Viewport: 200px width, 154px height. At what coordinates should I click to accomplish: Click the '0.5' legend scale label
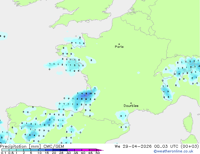[11, 153]
